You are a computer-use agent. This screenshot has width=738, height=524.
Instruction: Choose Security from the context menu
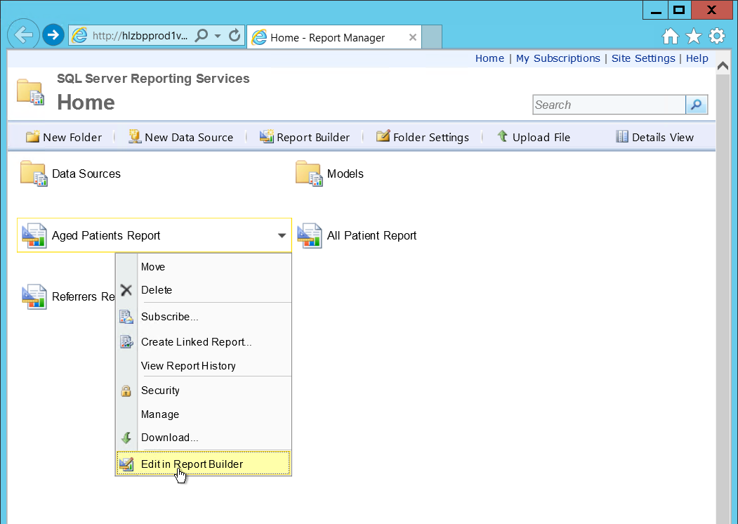pyautogui.click(x=204, y=391)
